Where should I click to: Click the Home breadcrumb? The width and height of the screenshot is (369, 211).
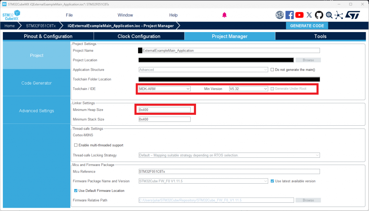click(x=10, y=26)
